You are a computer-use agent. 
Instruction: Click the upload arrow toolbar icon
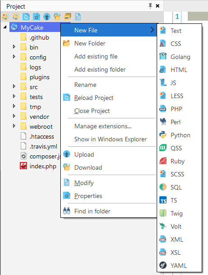(x=47, y=17)
